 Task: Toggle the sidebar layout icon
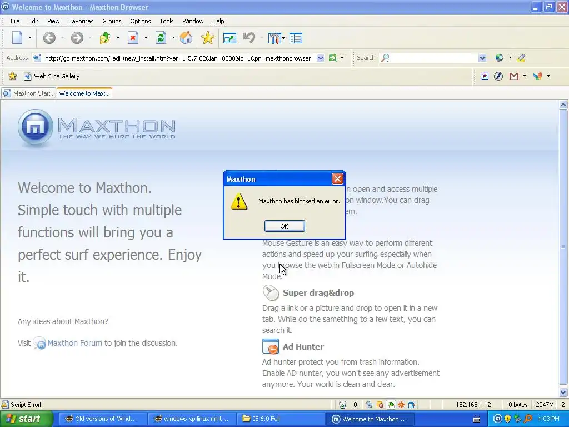click(x=296, y=38)
